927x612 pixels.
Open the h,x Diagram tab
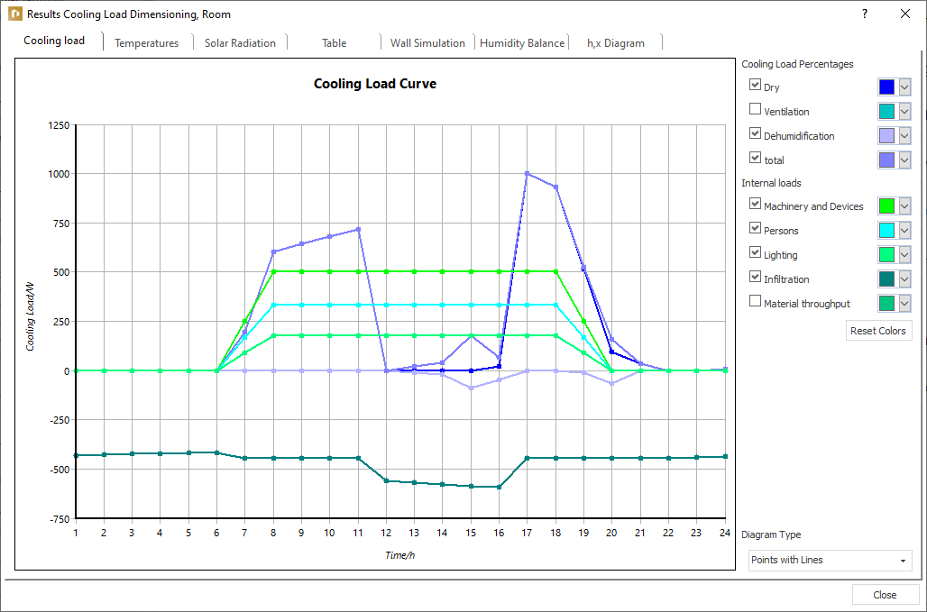[615, 43]
